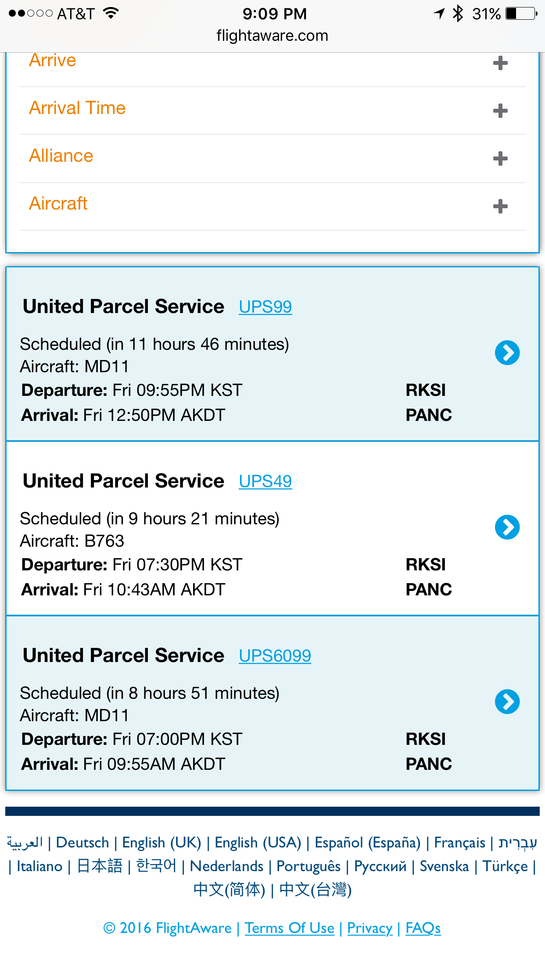
Task: Open the UPS6099 flight link
Action: click(275, 656)
